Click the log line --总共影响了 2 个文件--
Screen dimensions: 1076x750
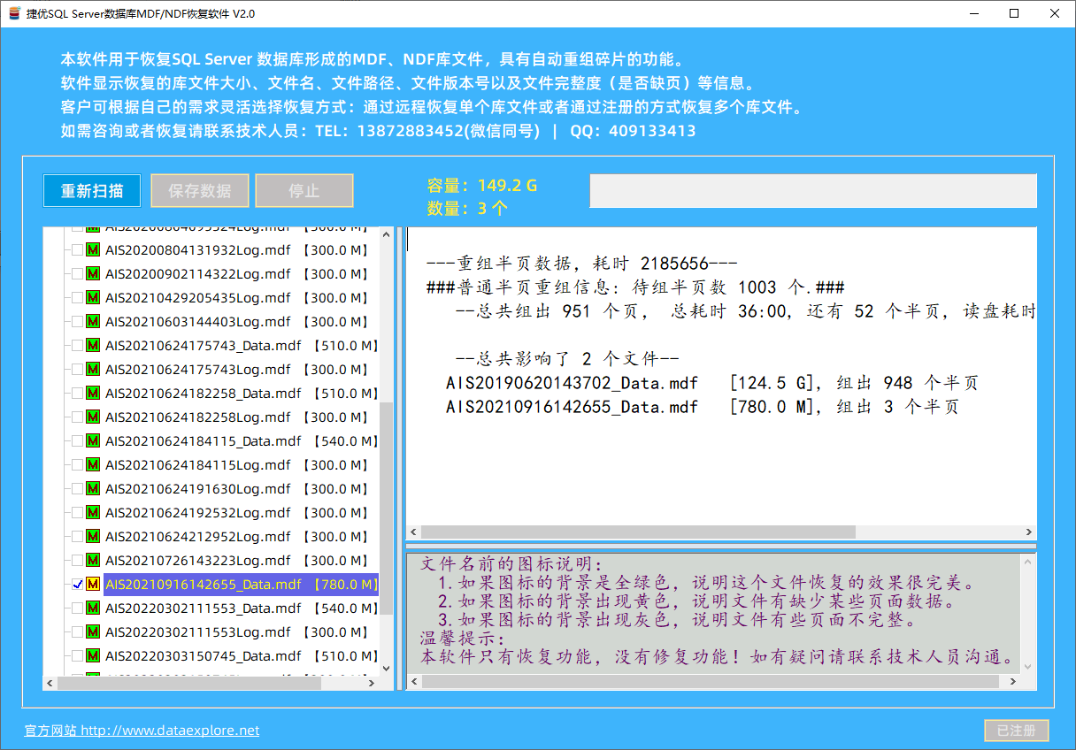coord(567,359)
